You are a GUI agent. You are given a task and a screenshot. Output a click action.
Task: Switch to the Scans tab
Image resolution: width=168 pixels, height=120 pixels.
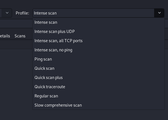[x=20, y=36]
